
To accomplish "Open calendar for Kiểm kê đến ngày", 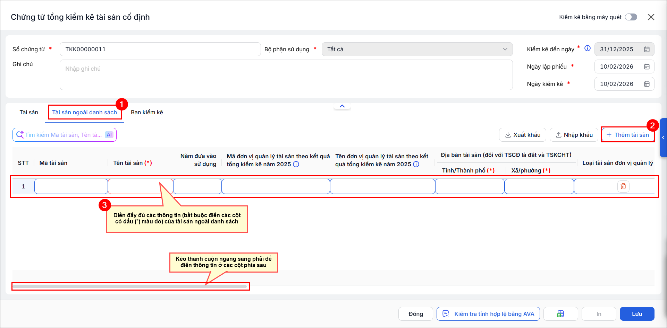I will tap(647, 49).
